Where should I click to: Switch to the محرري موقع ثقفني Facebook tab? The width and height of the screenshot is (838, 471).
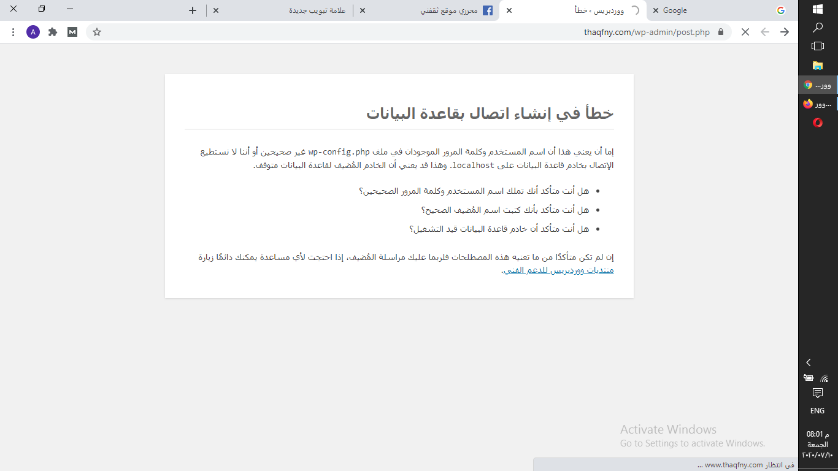426,10
